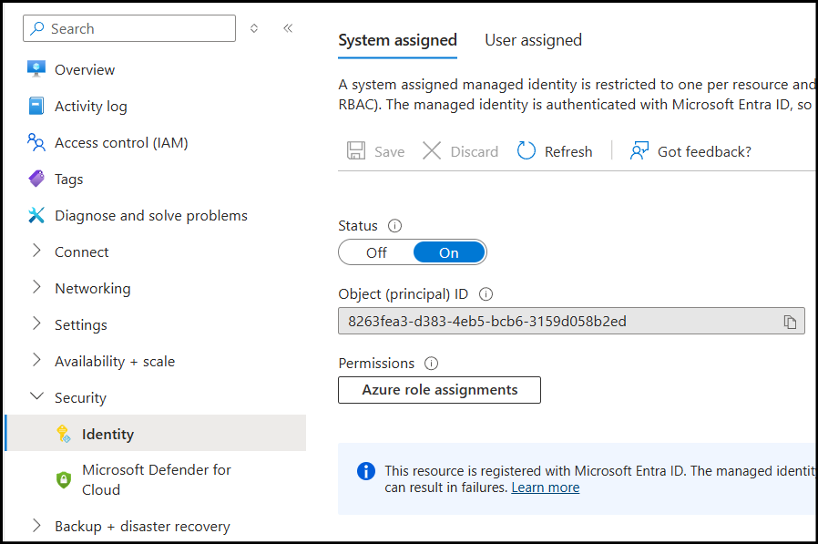Open Activity log via its icon
This screenshot has width=818, height=544.
36,107
